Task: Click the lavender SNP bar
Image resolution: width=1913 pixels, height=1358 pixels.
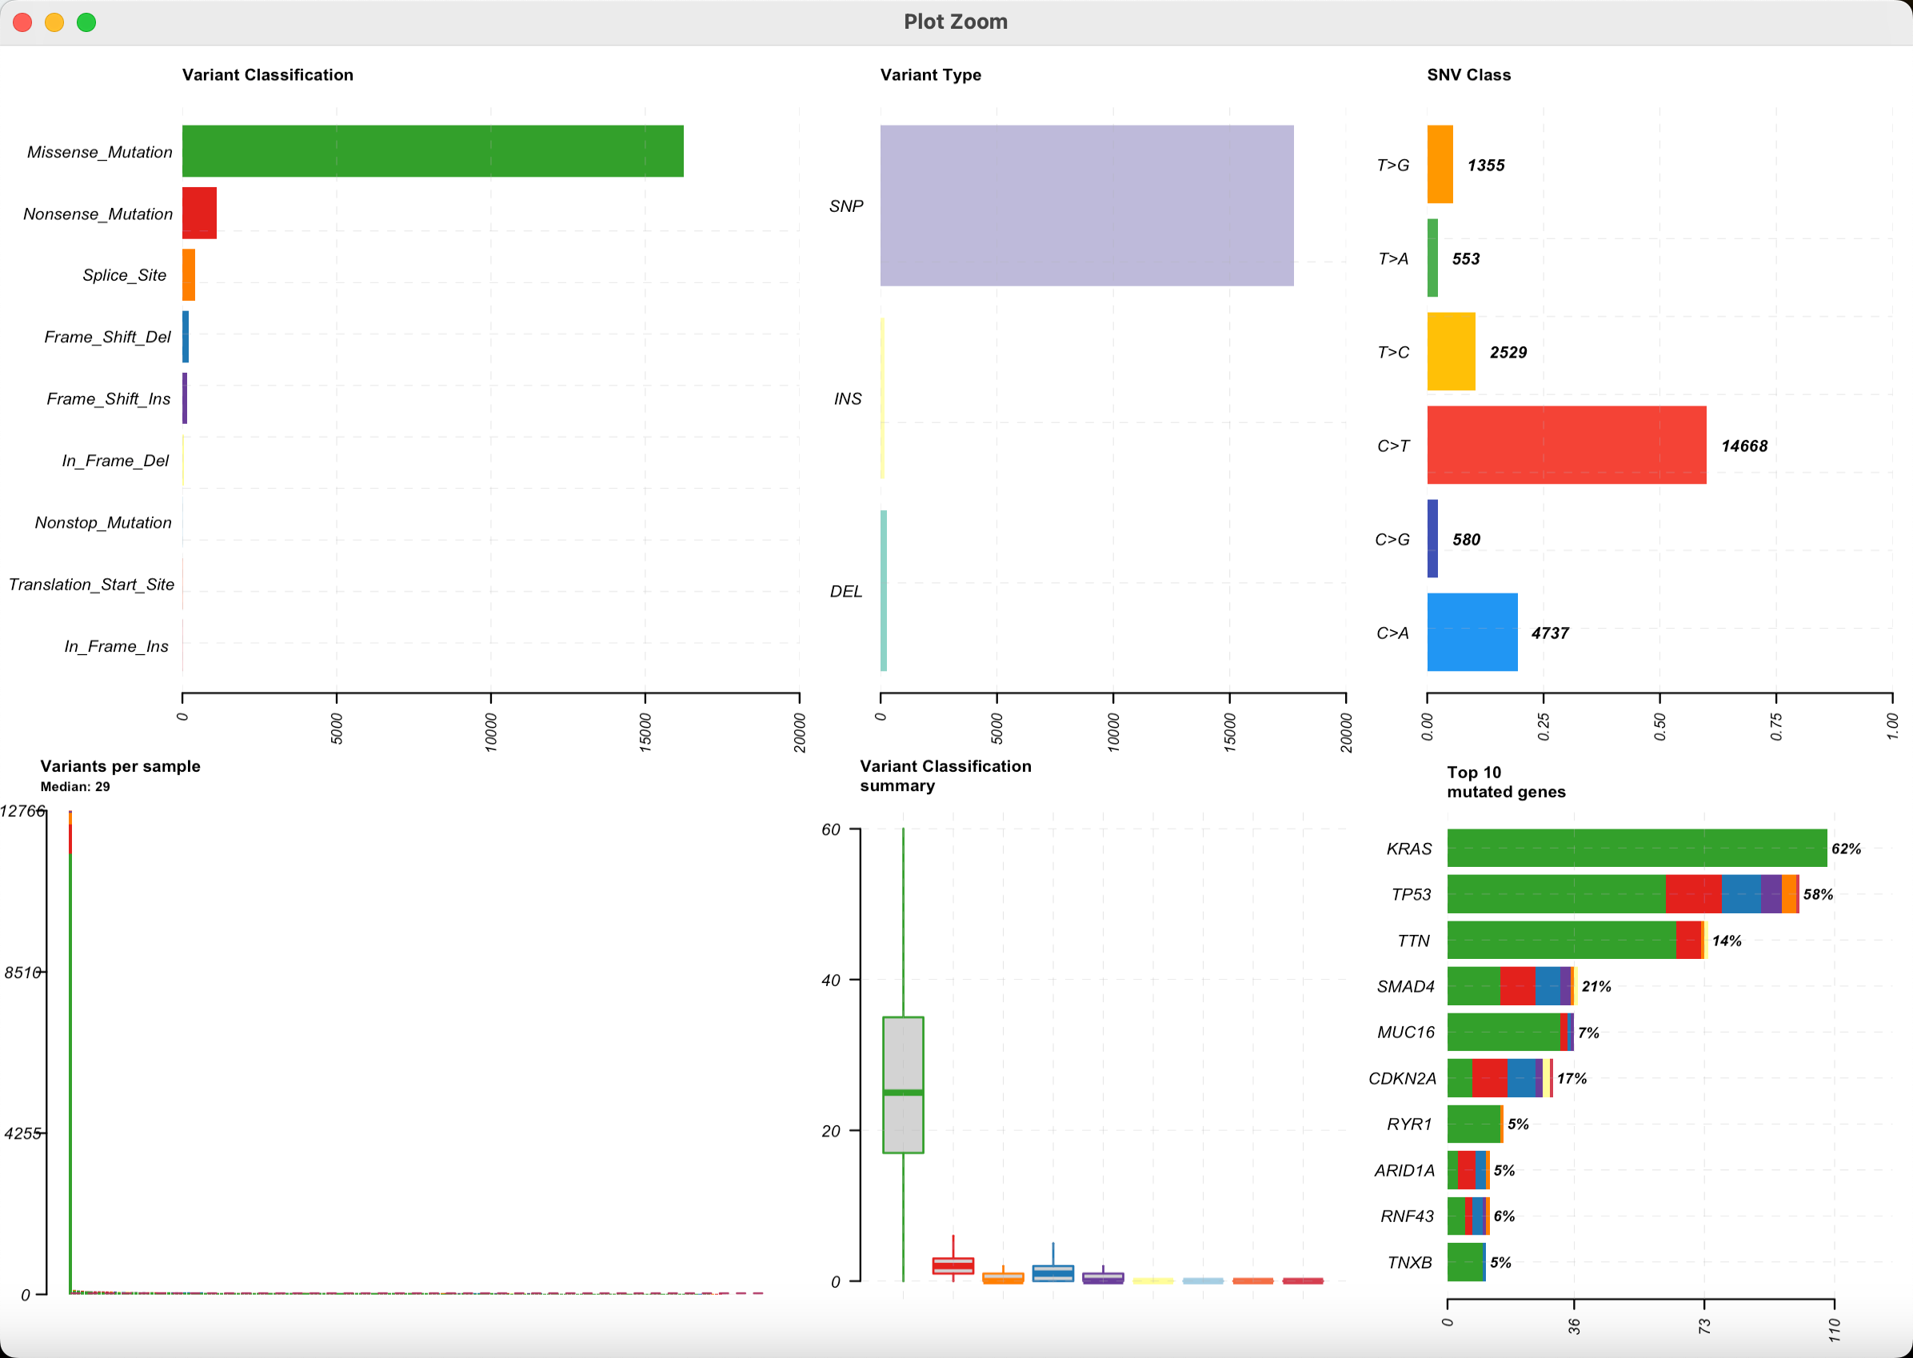Action: coord(1086,206)
